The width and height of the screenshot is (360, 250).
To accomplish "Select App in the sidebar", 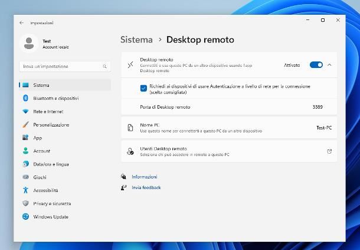I will tap(65, 138).
